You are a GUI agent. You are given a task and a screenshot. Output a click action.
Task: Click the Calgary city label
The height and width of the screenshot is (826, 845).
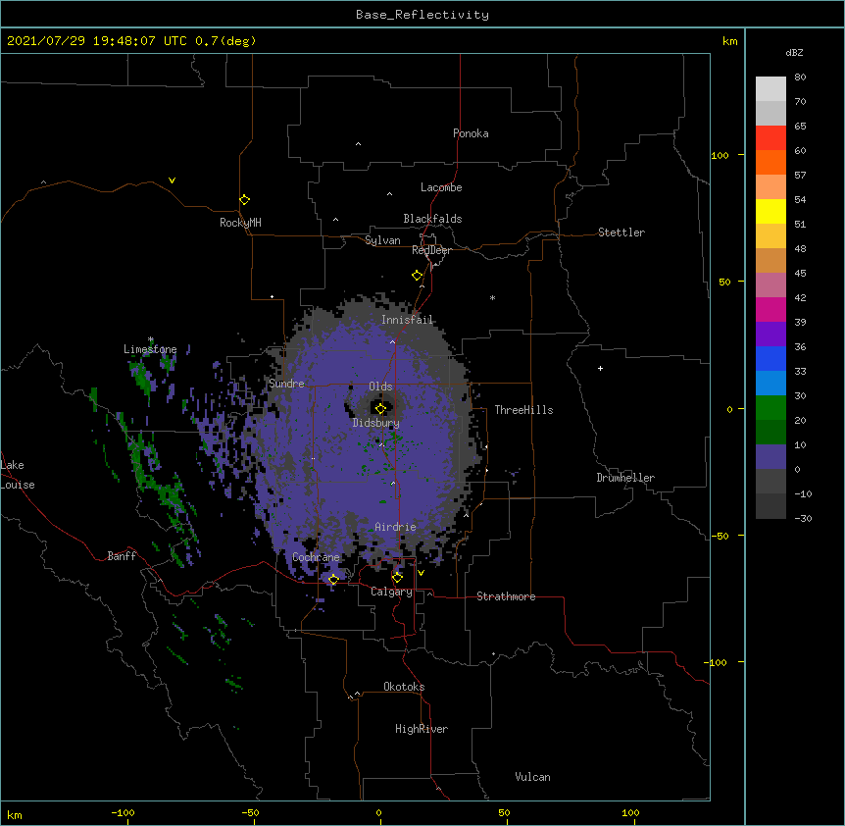click(x=391, y=592)
